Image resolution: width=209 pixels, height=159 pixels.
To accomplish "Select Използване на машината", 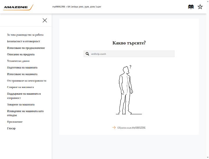I will (22, 74).
